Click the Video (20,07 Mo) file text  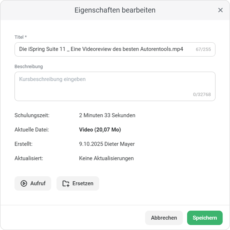(x=100, y=130)
